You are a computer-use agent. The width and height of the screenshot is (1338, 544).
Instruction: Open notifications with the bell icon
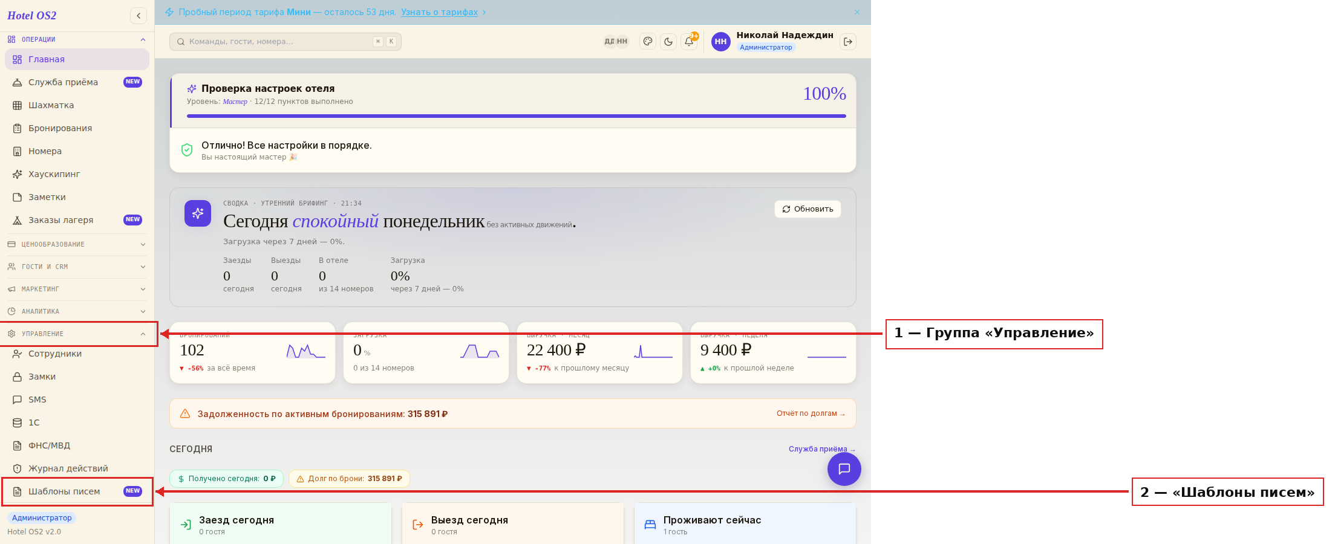click(x=689, y=42)
